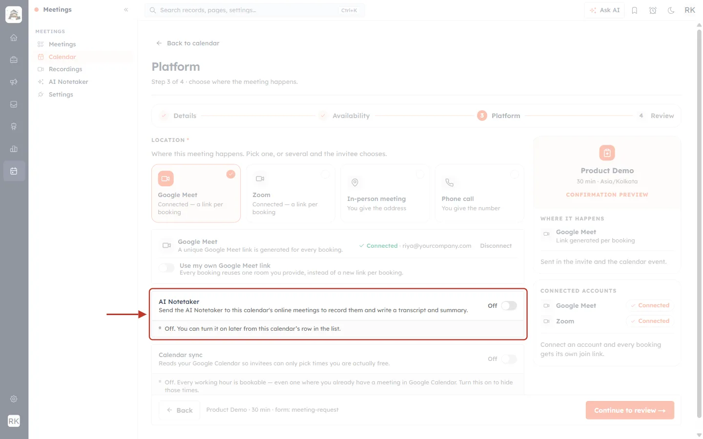Click Continue to review button
The width and height of the screenshot is (703, 439).
tap(630, 410)
